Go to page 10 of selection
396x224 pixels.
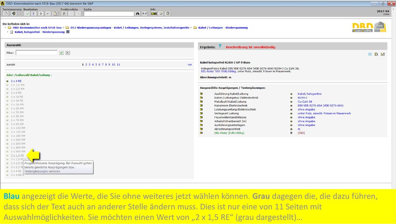113,64
